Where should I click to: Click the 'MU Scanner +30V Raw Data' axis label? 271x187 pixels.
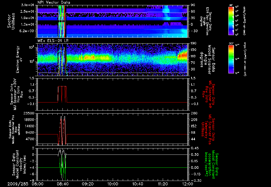tap(16, 94)
